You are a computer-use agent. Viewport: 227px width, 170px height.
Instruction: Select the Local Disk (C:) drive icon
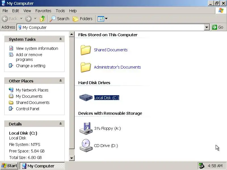pyautogui.click(x=86, y=97)
